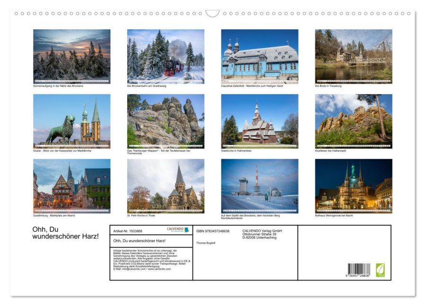Select the Klusfelsen bei Halberstadt photo
Image resolution: width=425 pixels, height=306 pixels.
[354, 121]
